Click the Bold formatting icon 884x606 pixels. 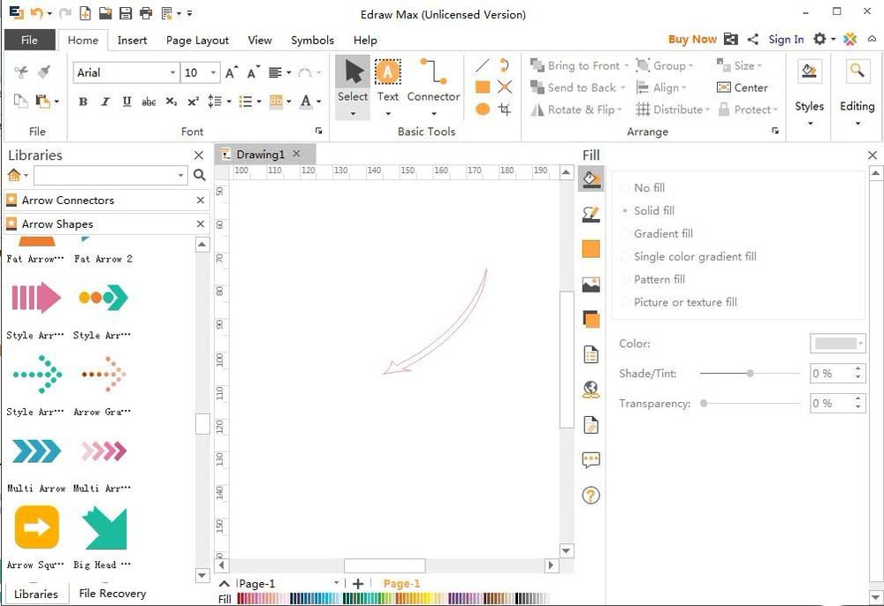coord(83,102)
